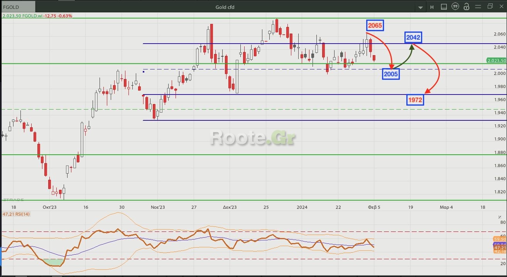Screen dimensions: 507x277
Task: Click the Δεκ'23 date on time axis
Action: [x=230, y=207]
